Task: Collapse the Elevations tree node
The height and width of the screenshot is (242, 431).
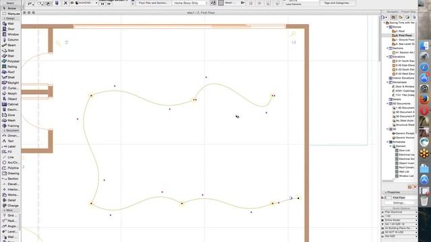Action: pyautogui.click(x=388, y=56)
